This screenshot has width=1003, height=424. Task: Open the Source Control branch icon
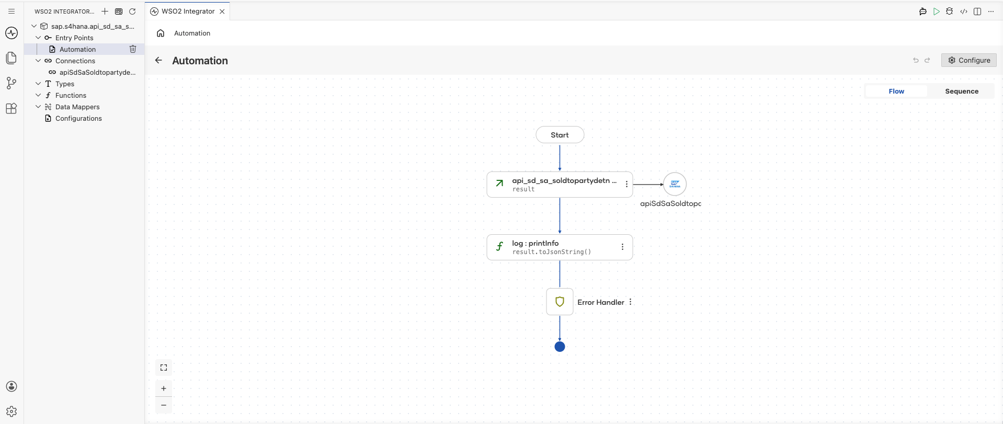(12, 83)
